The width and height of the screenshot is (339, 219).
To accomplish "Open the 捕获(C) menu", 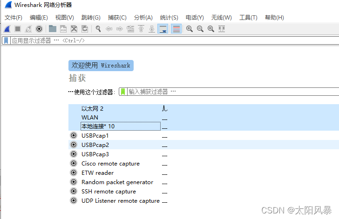I will click(117, 18).
